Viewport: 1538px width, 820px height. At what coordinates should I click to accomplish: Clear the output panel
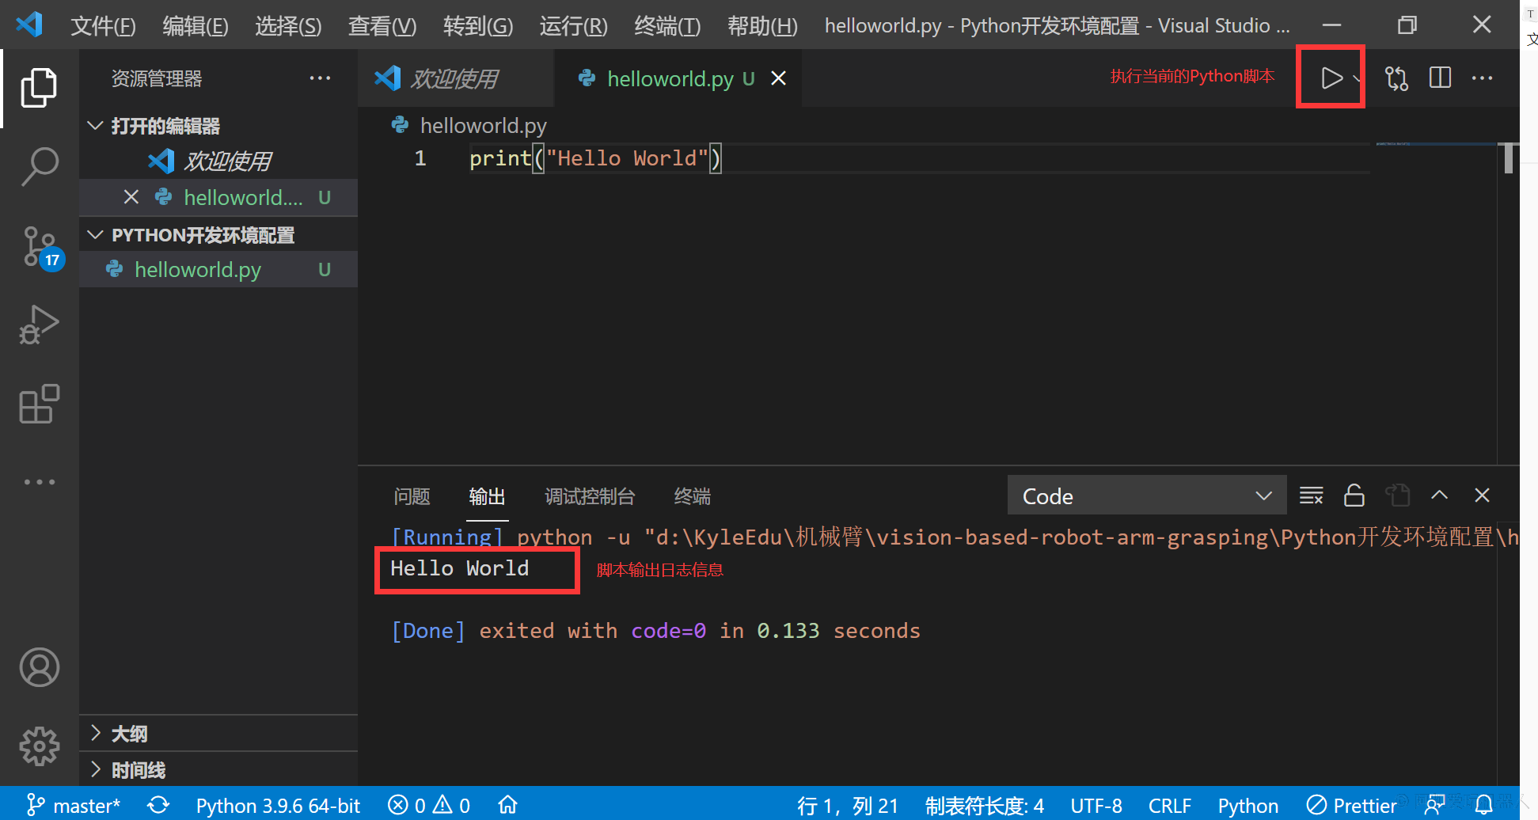[x=1311, y=495]
